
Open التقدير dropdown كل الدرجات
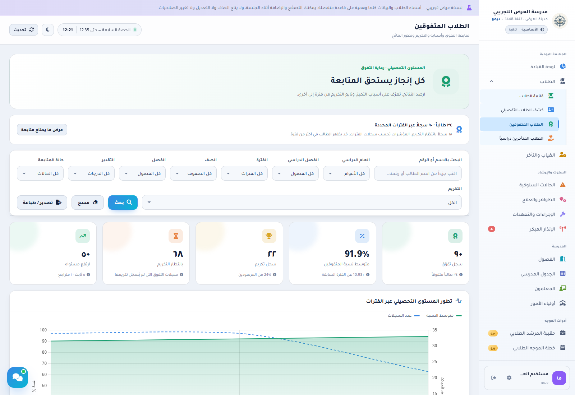91,173
